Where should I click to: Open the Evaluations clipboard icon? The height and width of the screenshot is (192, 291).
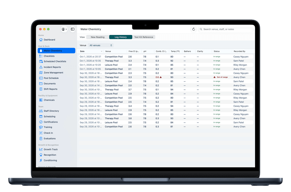(41, 139)
